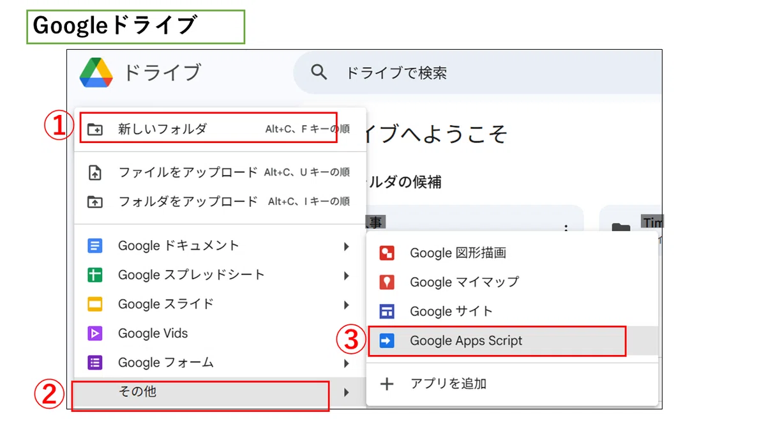Click the search magnifier icon

click(x=319, y=72)
